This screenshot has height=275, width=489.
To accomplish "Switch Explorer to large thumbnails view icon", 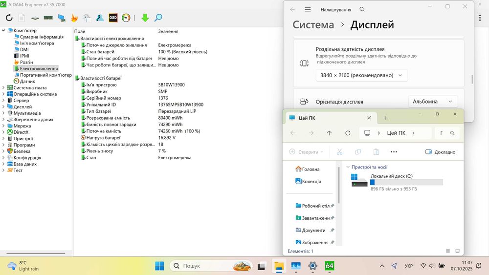I will click(x=458, y=251).
